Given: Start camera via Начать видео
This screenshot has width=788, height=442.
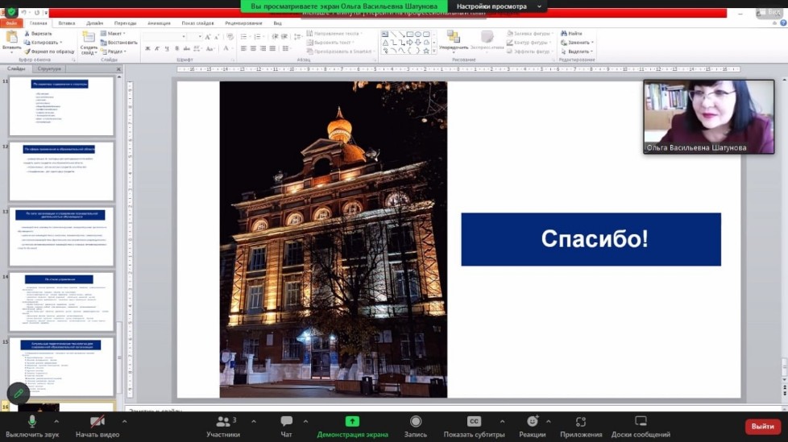Looking at the screenshot, I should [x=97, y=426].
